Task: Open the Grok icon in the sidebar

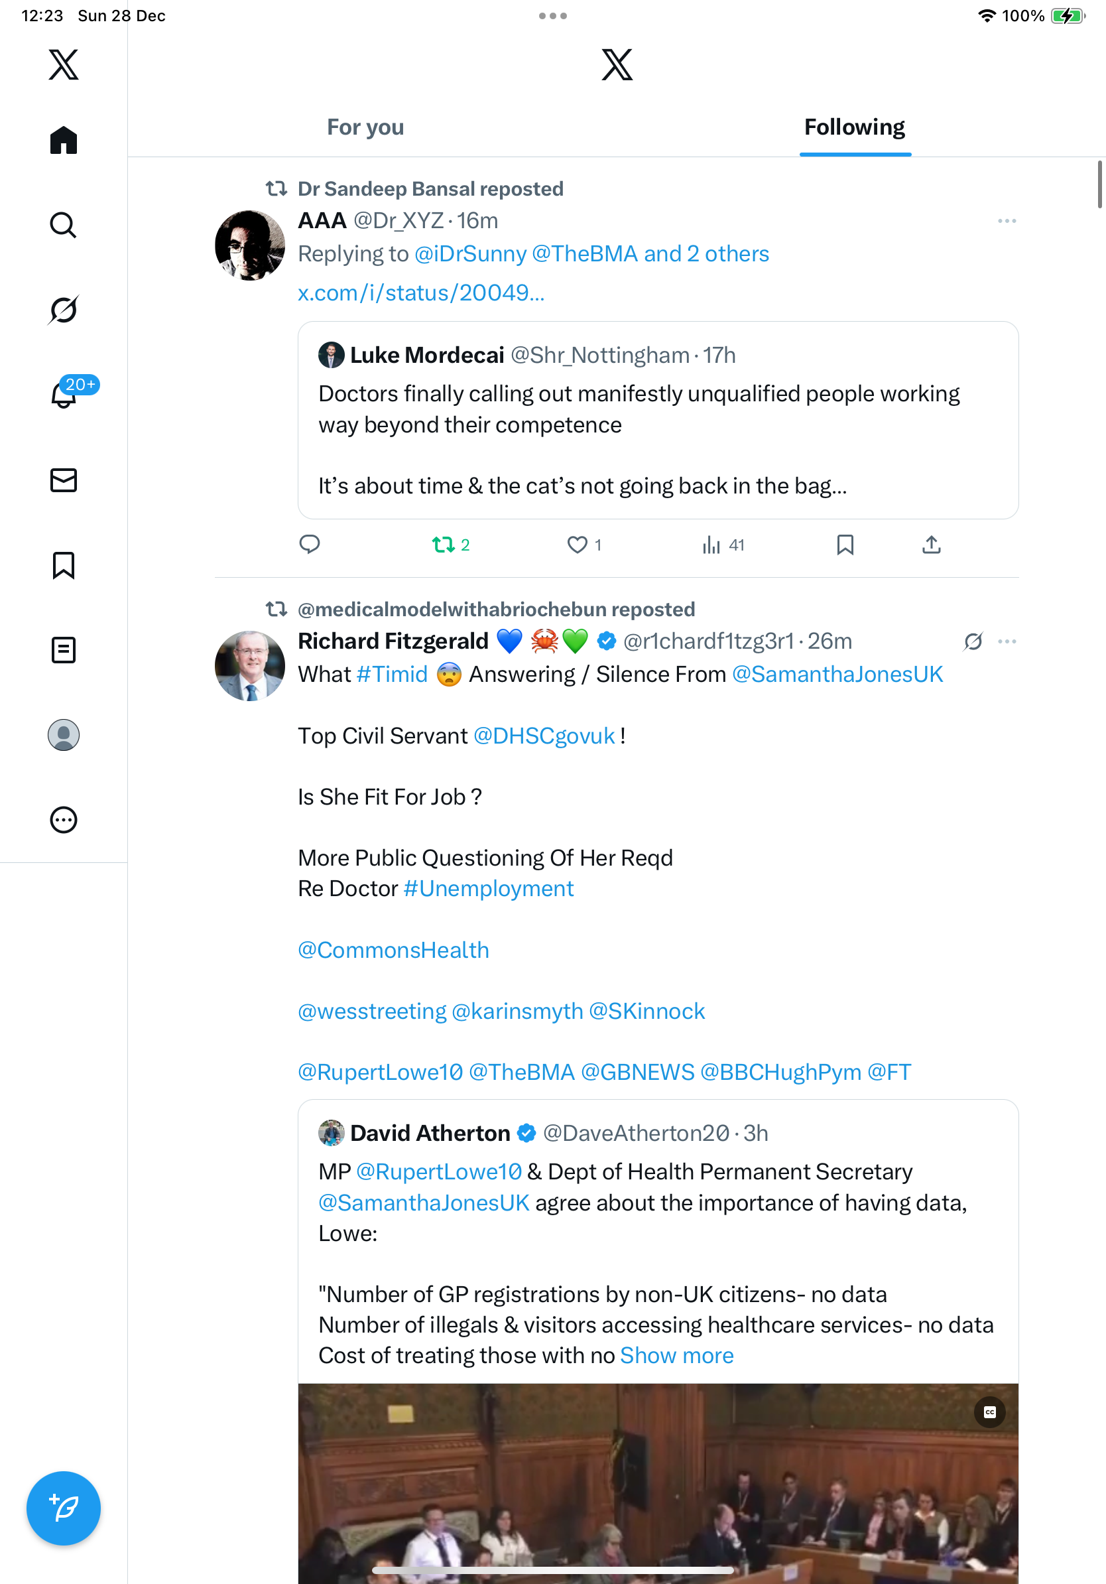Action: 64,310
